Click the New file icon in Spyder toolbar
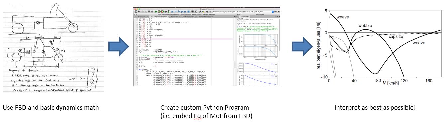Screen dimensions: 447x123 [136, 12]
